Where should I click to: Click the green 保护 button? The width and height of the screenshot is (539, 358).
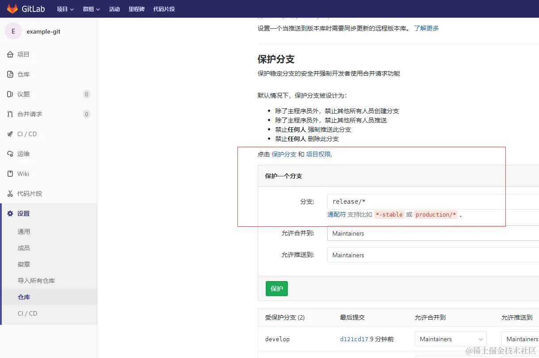pyautogui.click(x=277, y=289)
